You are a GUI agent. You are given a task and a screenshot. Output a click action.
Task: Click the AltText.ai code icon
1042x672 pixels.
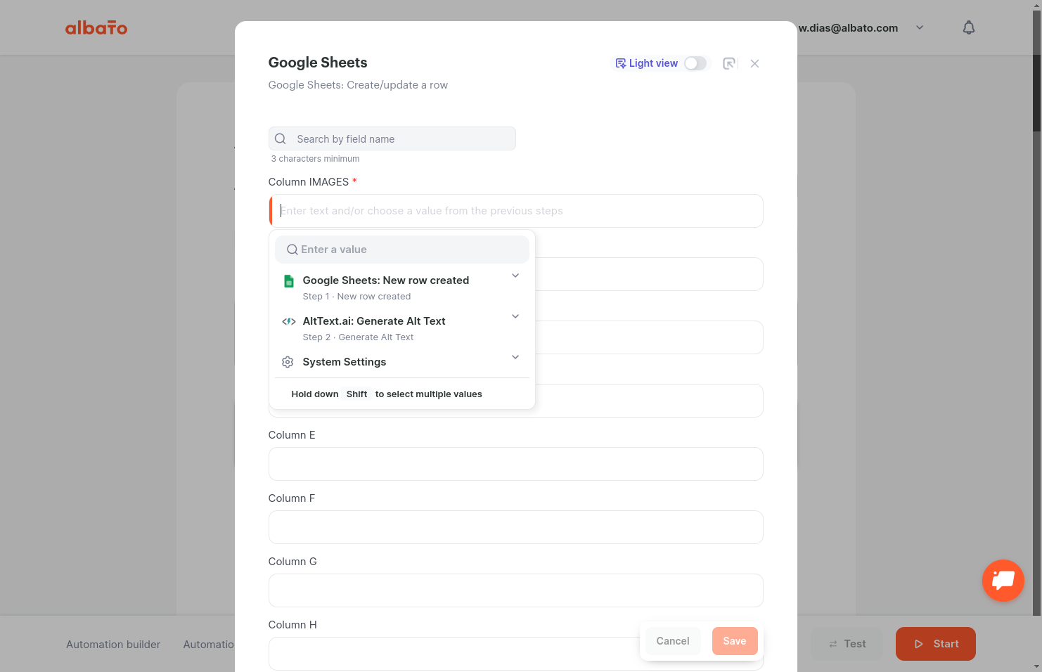(x=288, y=322)
